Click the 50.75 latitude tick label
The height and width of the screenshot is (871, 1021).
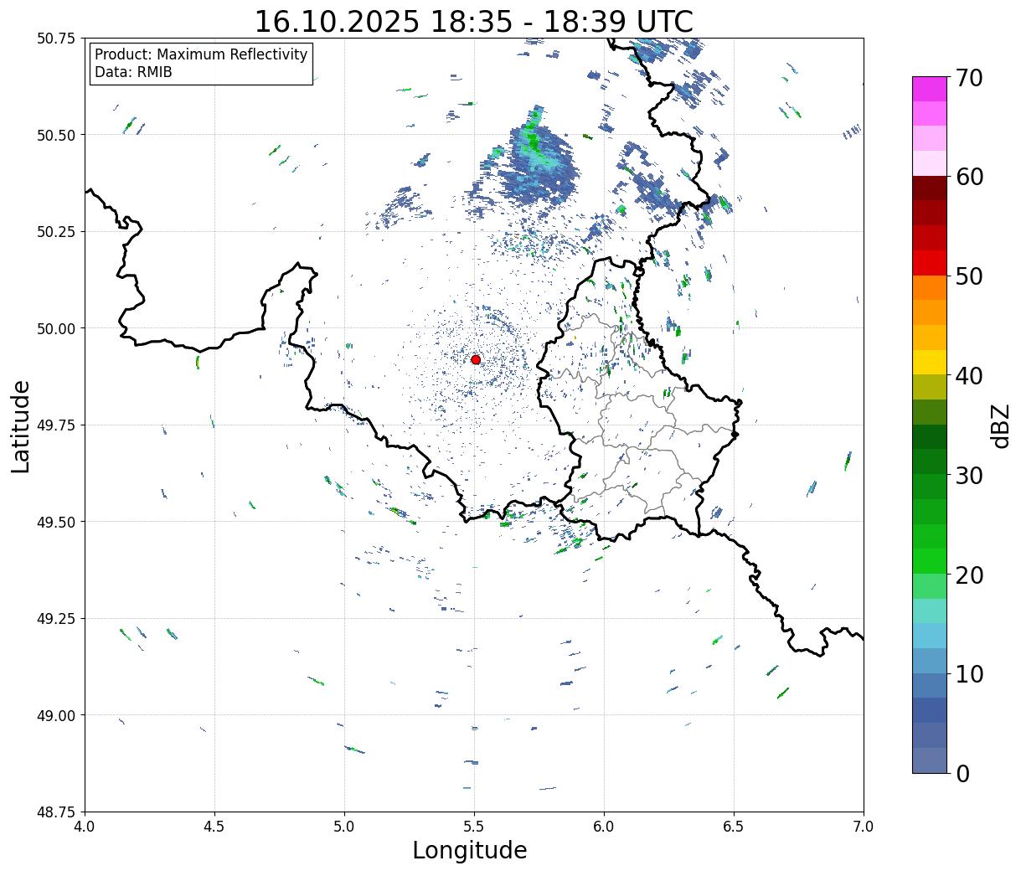point(56,39)
